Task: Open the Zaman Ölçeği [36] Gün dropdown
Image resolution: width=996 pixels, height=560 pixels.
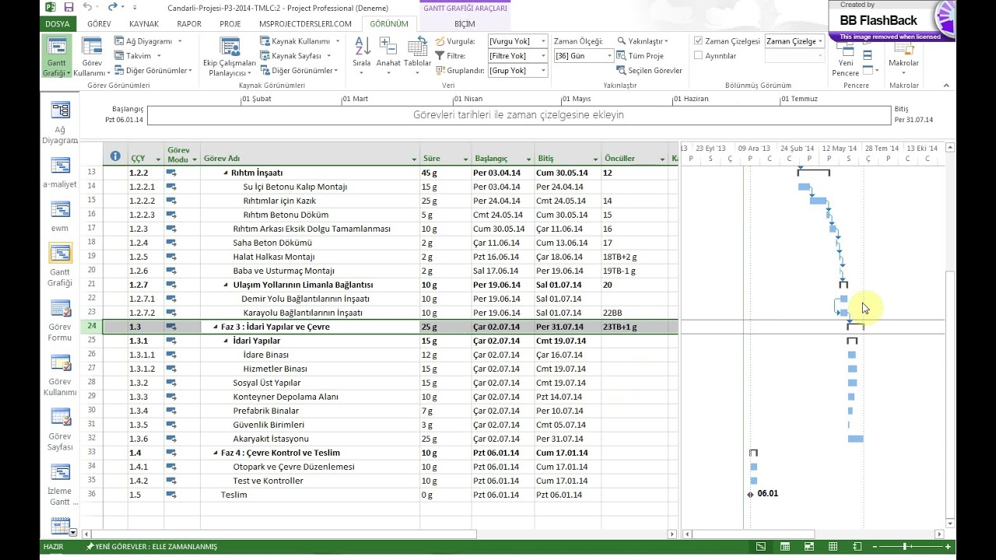Action: (608, 56)
